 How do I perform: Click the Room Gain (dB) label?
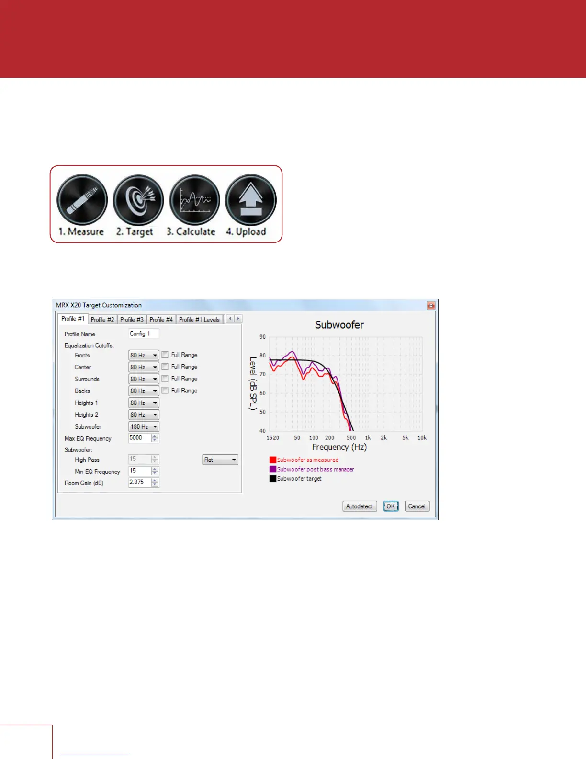(84, 483)
